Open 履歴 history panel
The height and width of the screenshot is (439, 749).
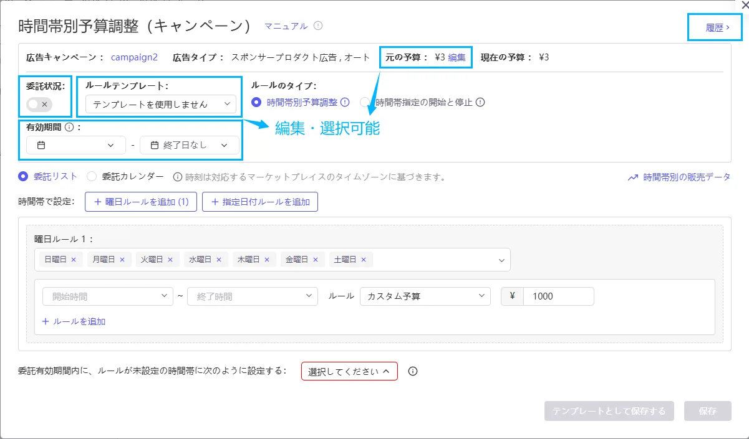(x=717, y=28)
